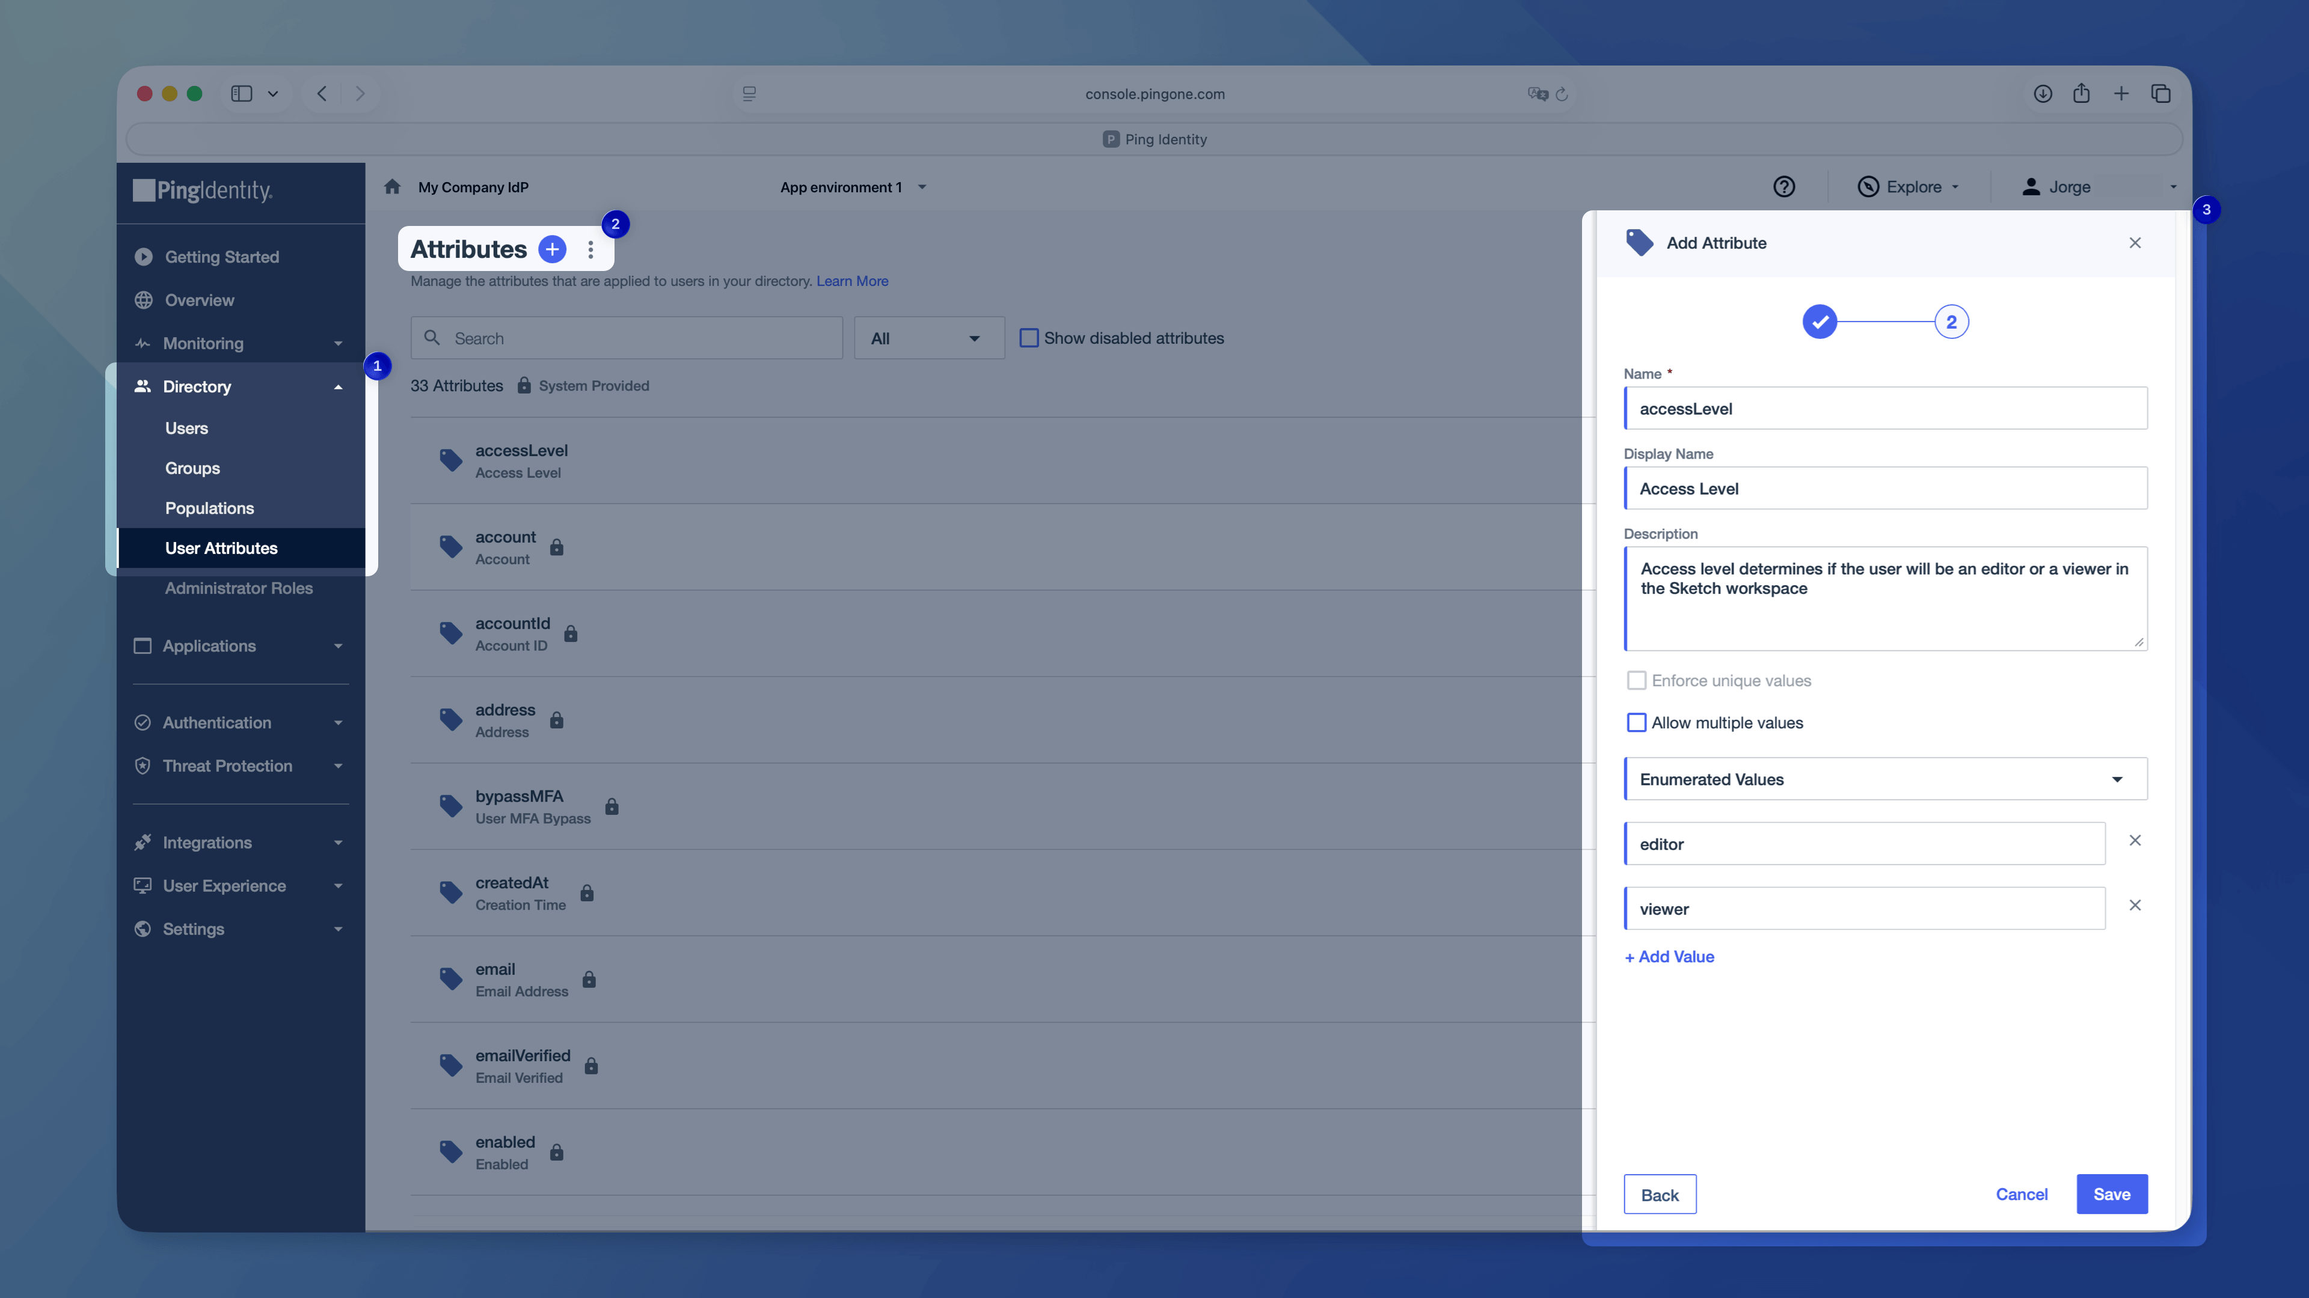Click the search magnifier icon
Screen dimensions: 2309x1298
(x=432, y=338)
